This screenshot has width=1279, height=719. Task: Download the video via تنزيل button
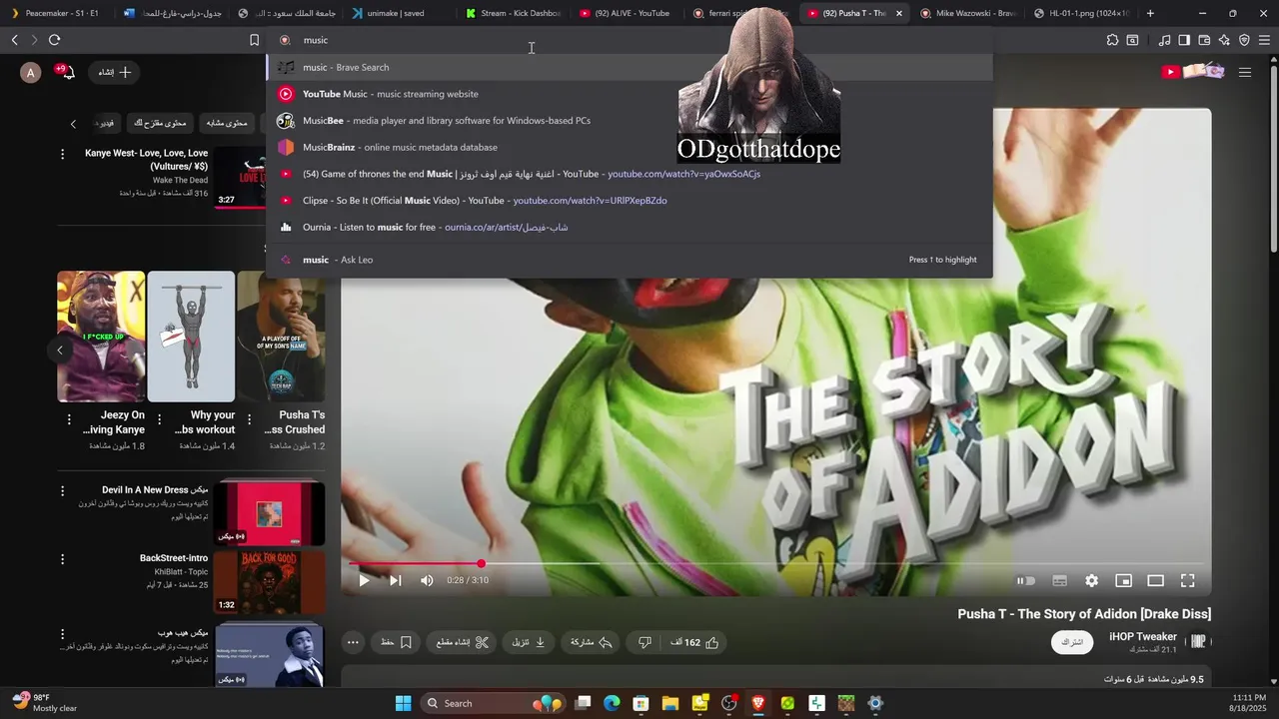[x=529, y=642]
